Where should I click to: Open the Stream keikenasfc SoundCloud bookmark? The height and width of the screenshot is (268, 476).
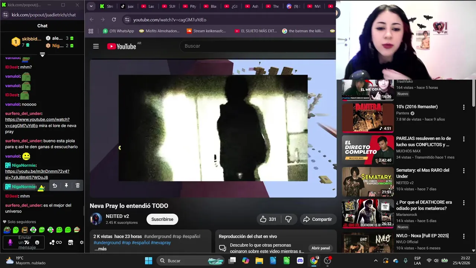coord(206,31)
